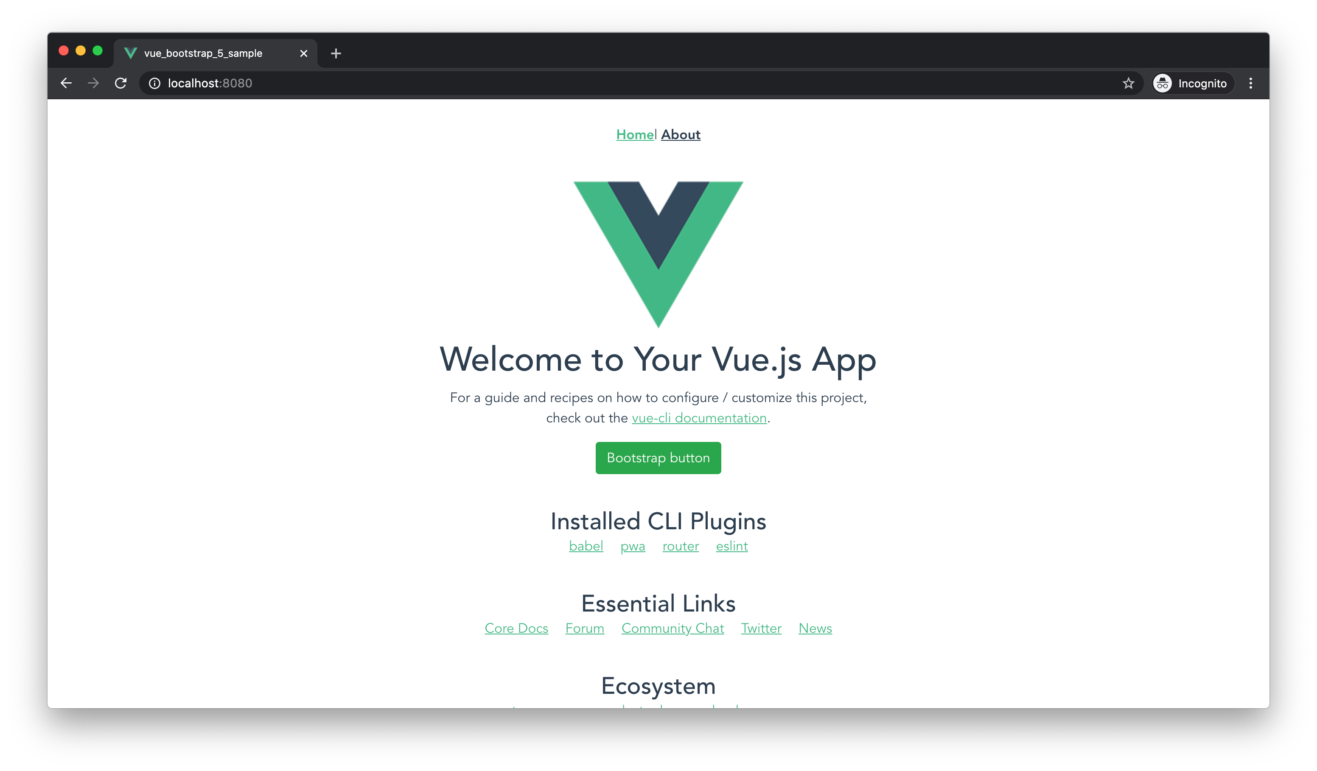Click the babel plugin link icon
This screenshot has width=1317, height=771.
click(x=585, y=546)
